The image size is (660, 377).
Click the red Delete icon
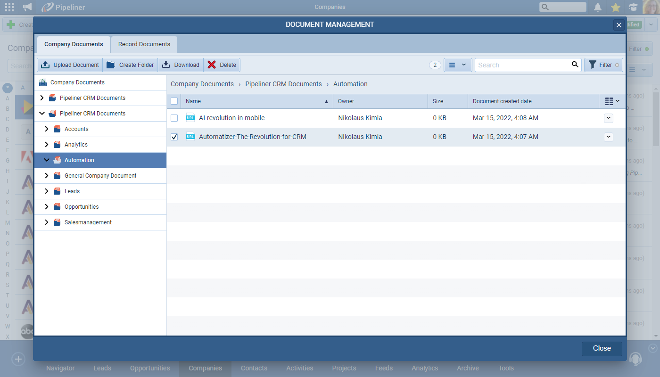[x=212, y=65]
